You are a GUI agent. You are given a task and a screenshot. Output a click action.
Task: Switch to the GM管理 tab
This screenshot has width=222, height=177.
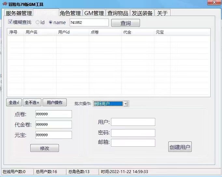94,13
